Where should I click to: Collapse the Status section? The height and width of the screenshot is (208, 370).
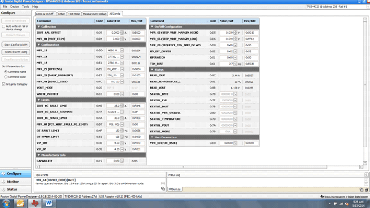[x=152, y=70]
